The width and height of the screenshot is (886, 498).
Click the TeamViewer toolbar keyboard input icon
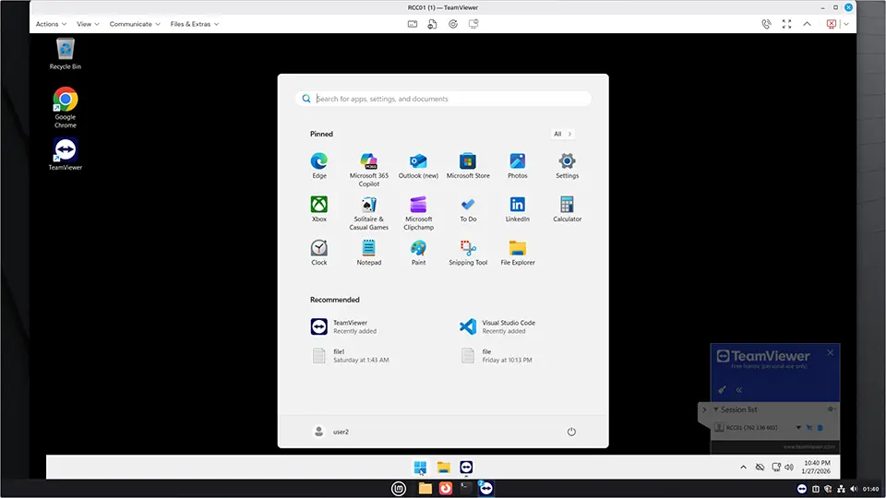(413, 24)
